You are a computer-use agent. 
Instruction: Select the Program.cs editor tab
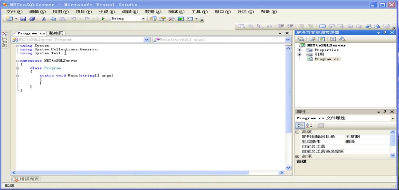(x=30, y=33)
